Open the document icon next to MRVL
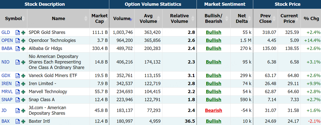This screenshot has width=321, height=125. [18, 92]
